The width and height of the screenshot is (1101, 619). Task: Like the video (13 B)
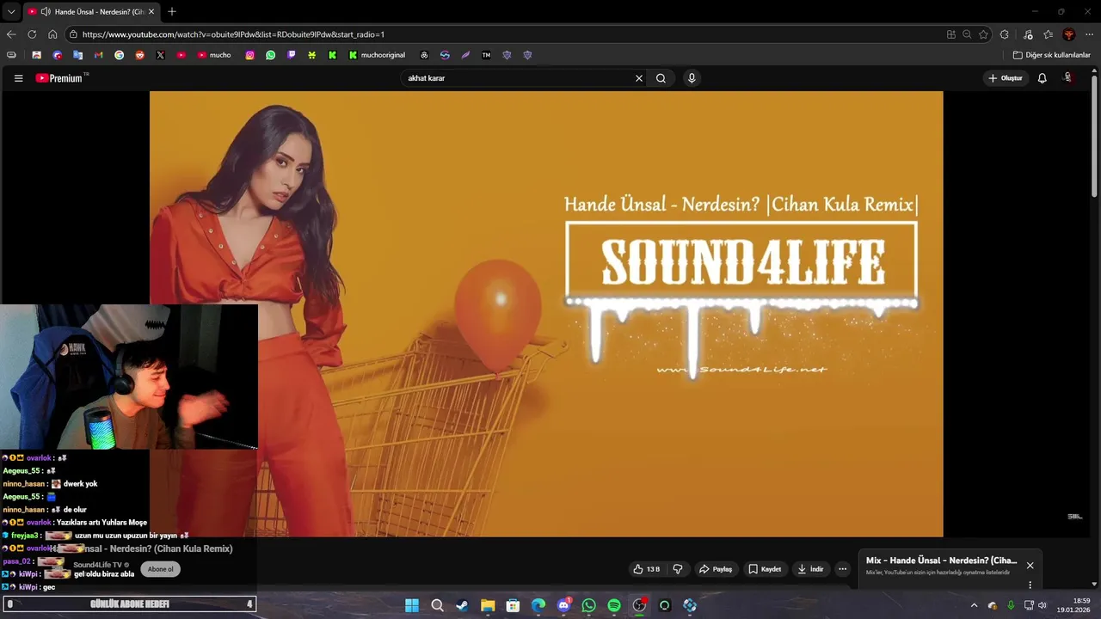click(647, 569)
